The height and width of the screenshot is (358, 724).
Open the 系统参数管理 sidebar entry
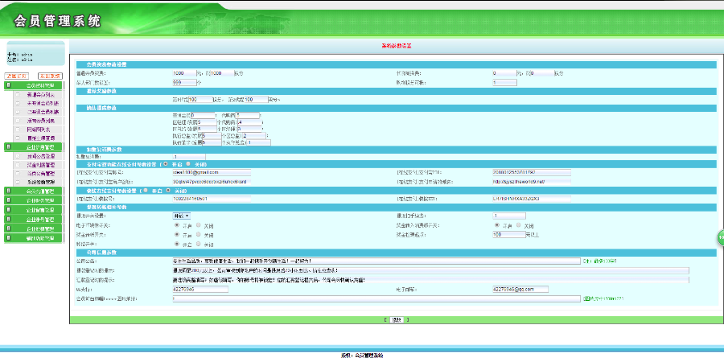point(41,182)
